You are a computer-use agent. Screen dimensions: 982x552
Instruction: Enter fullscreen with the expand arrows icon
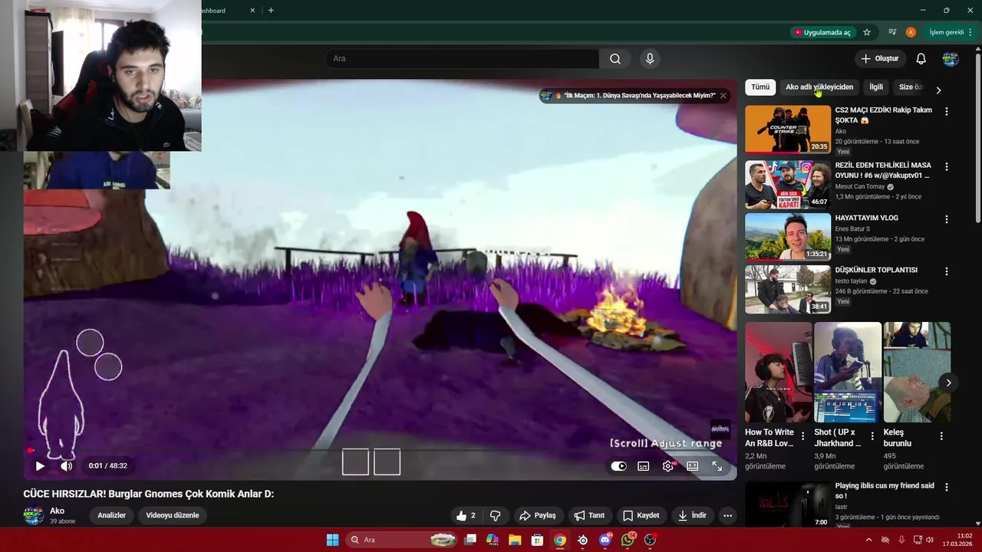pos(717,465)
